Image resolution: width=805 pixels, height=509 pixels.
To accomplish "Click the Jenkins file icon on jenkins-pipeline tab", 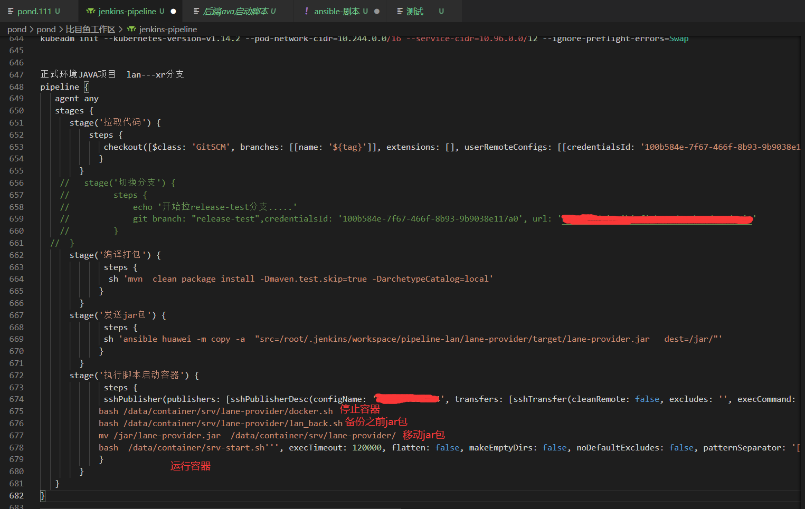I will (91, 11).
